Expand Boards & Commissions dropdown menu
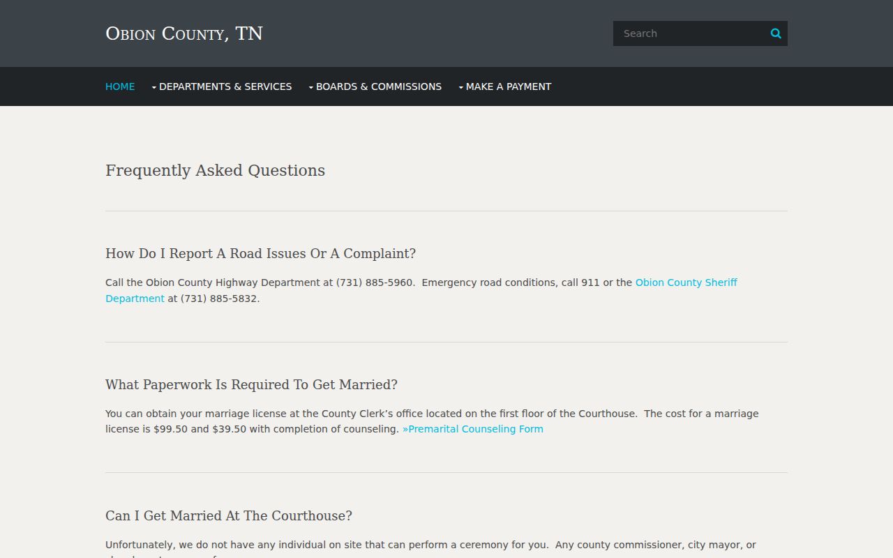 pyautogui.click(x=375, y=86)
